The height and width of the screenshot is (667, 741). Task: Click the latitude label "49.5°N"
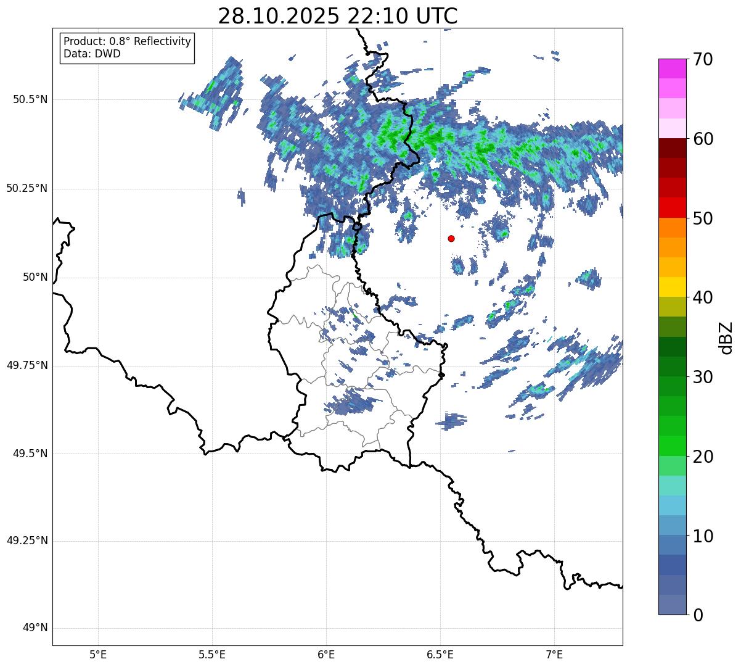pyautogui.click(x=30, y=454)
